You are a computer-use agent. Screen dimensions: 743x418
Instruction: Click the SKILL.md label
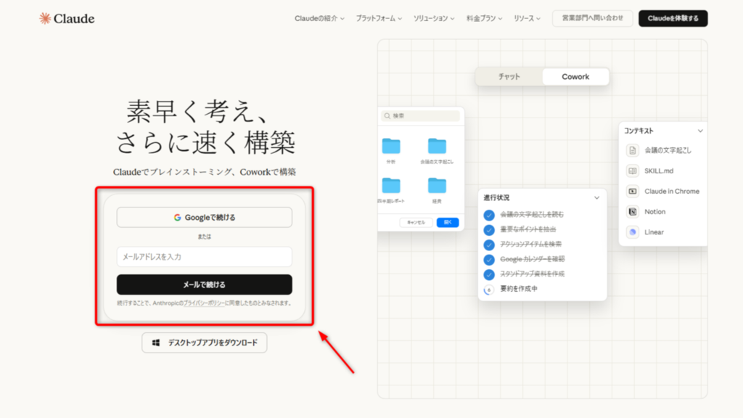point(659,171)
